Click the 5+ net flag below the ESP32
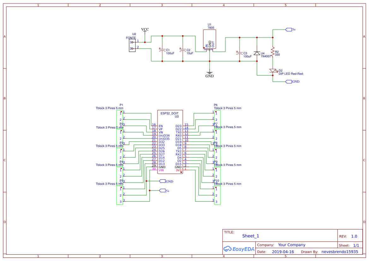The height and width of the screenshot is (261, 369). (164, 191)
